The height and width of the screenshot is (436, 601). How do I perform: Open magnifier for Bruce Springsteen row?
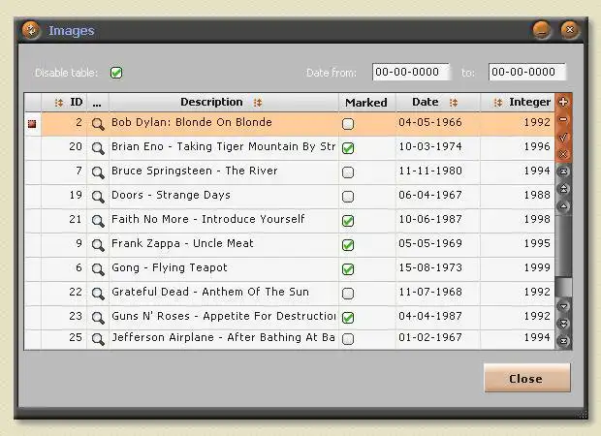[98, 172]
